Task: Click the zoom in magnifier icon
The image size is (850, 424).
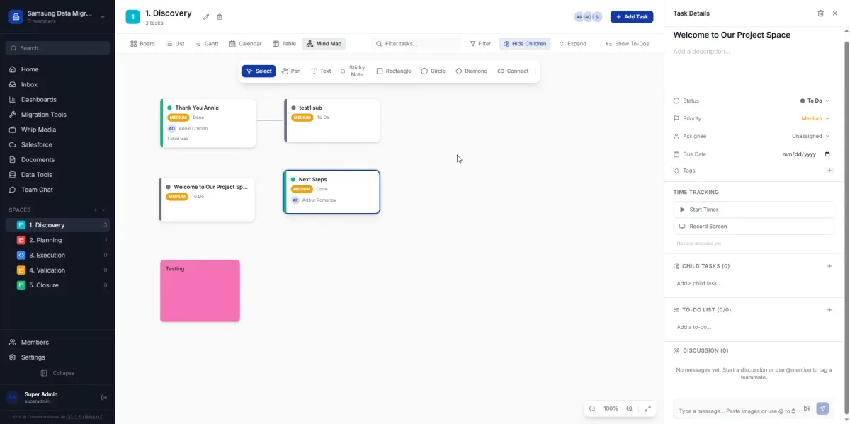Action: coord(630,408)
